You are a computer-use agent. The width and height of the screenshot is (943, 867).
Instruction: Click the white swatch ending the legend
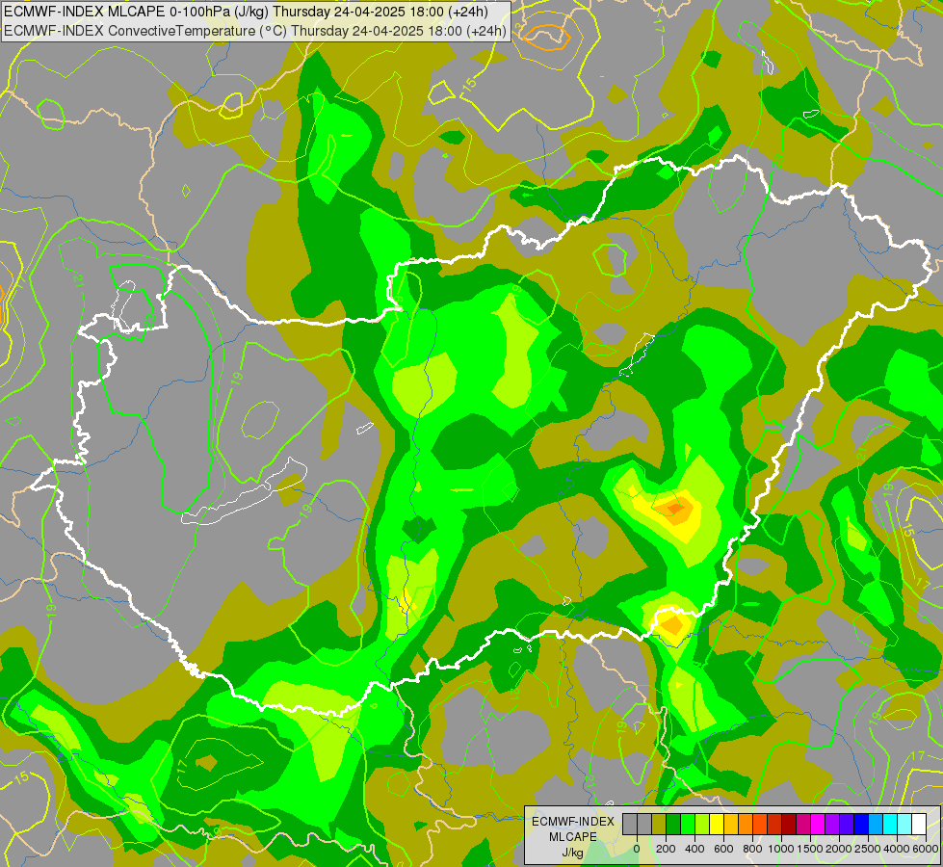coord(920,825)
